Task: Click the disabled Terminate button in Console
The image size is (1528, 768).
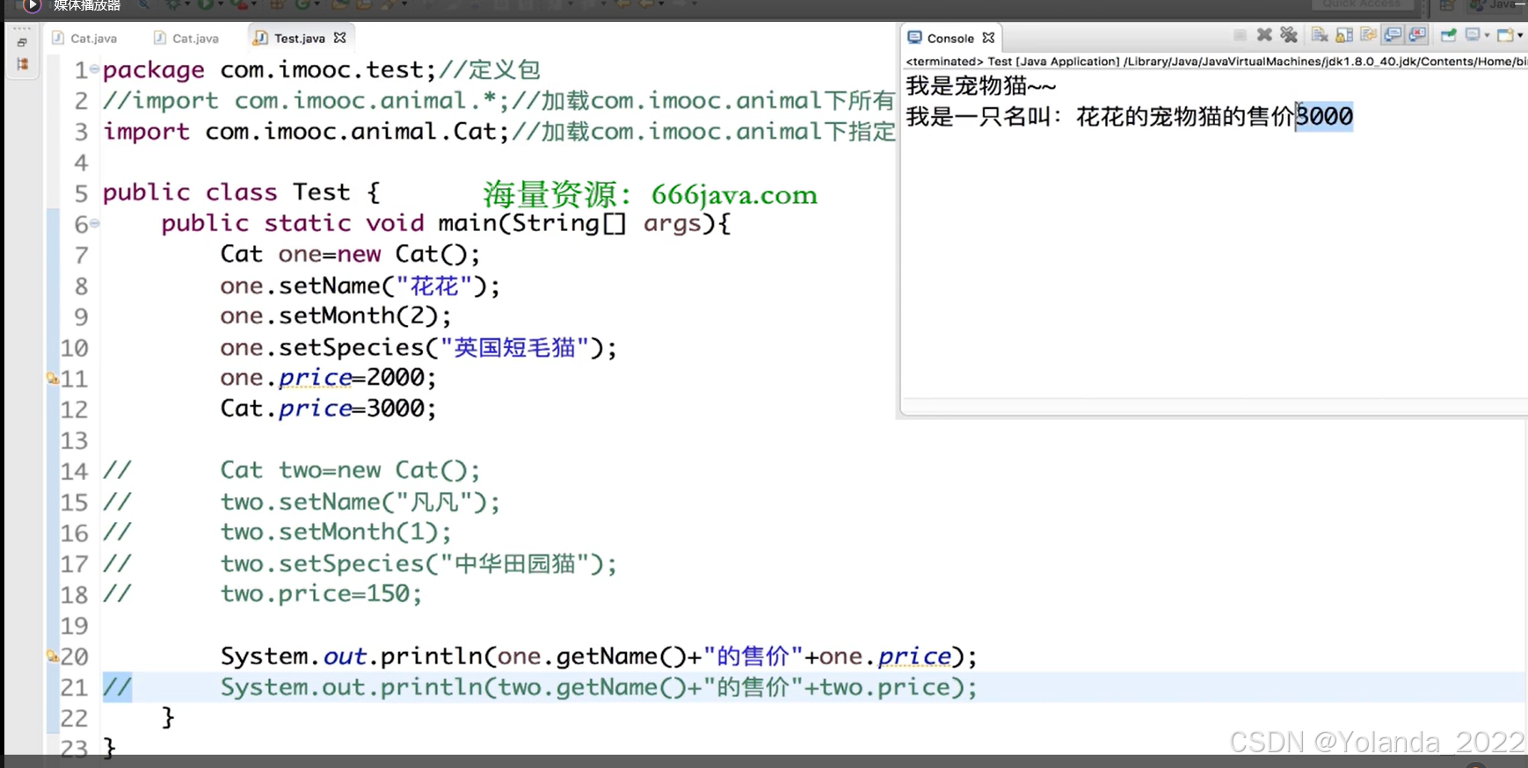Action: 1240,35
